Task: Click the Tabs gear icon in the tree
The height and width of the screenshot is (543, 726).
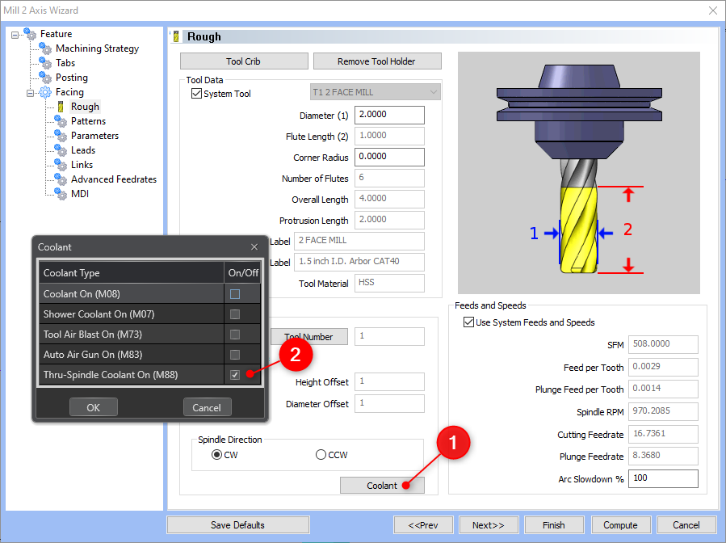Action: click(45, 63)
